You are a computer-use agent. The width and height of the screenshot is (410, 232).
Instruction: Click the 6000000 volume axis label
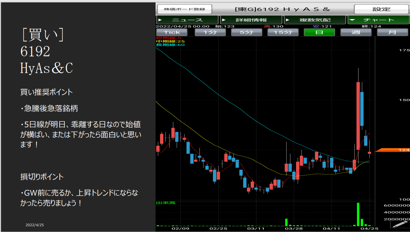397,205
